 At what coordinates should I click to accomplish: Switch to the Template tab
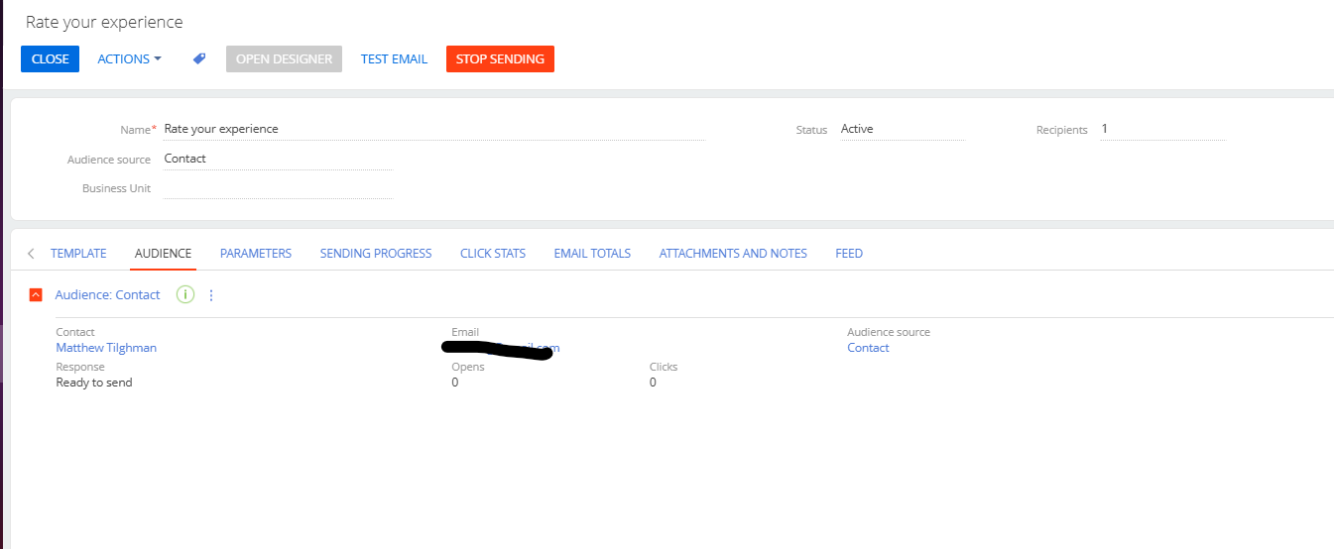[78, 254]
